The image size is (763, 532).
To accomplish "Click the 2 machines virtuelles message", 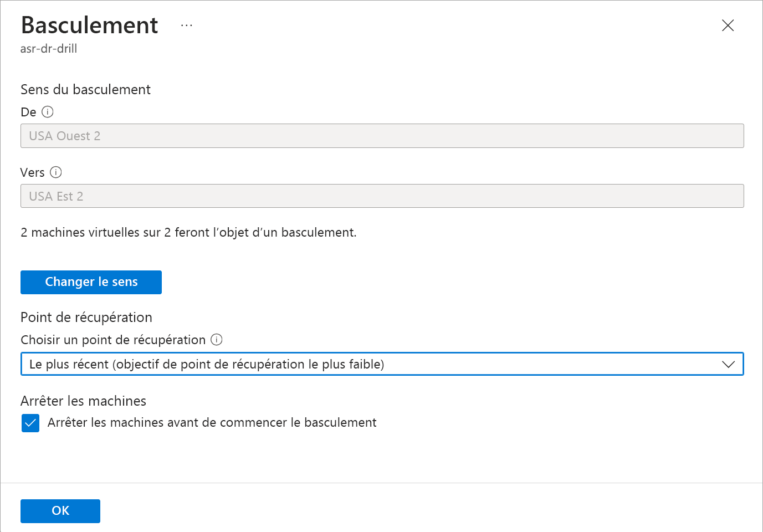I will click(188, 232).
